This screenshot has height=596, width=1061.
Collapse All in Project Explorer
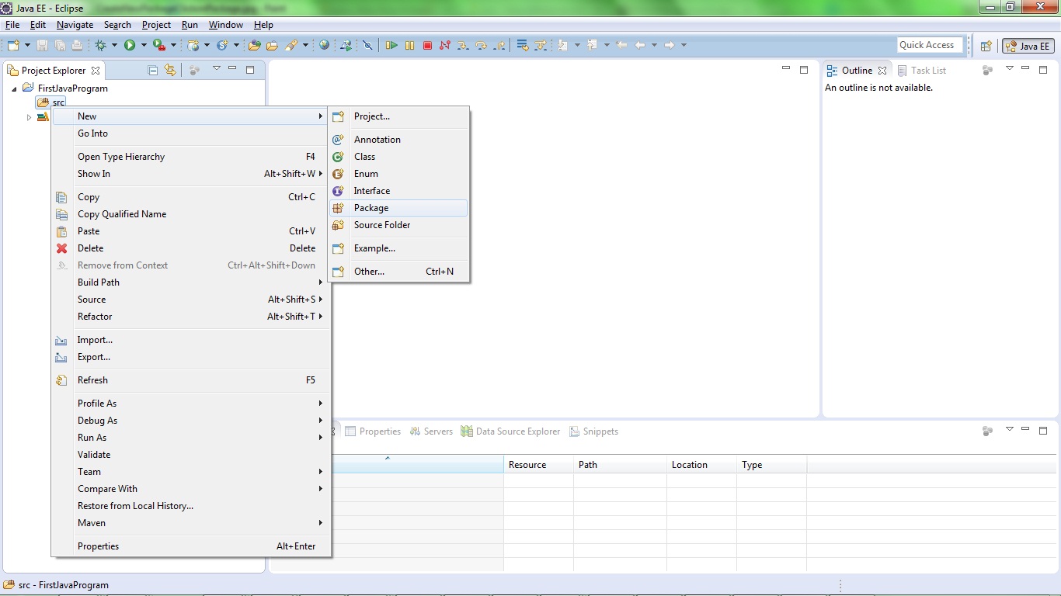point(153,70)
